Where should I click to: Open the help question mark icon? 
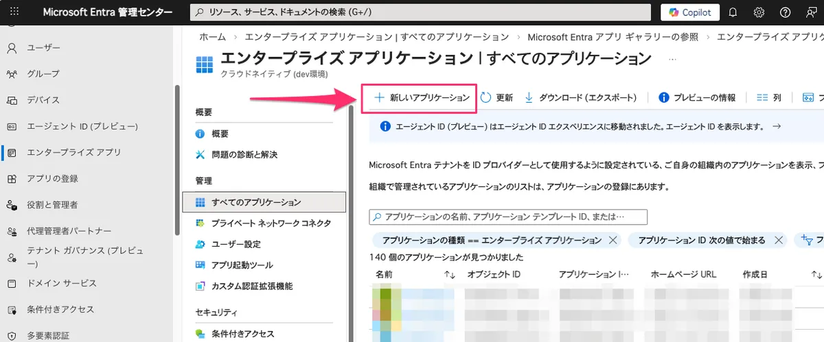click(785, 12)
